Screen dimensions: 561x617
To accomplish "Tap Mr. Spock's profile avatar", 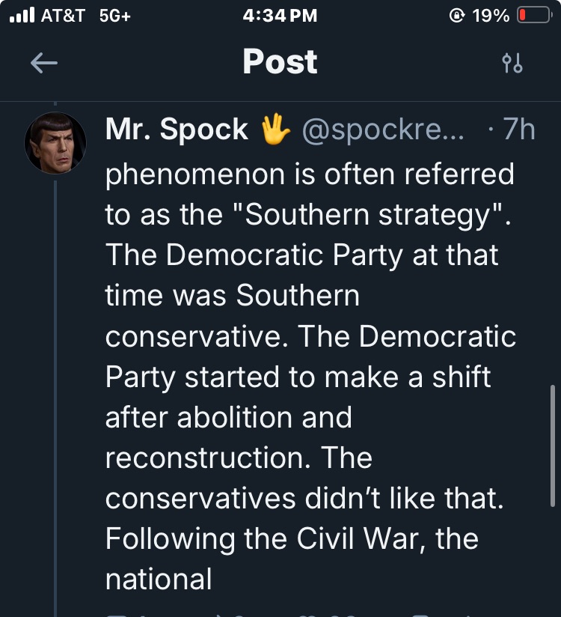I will (55, 143).
